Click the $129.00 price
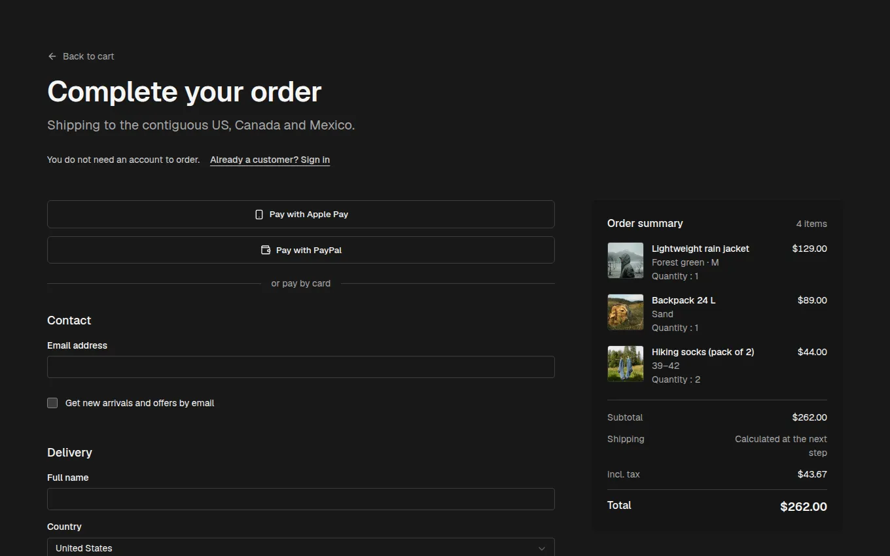890x556 pixels. click(x=810, y=249)
